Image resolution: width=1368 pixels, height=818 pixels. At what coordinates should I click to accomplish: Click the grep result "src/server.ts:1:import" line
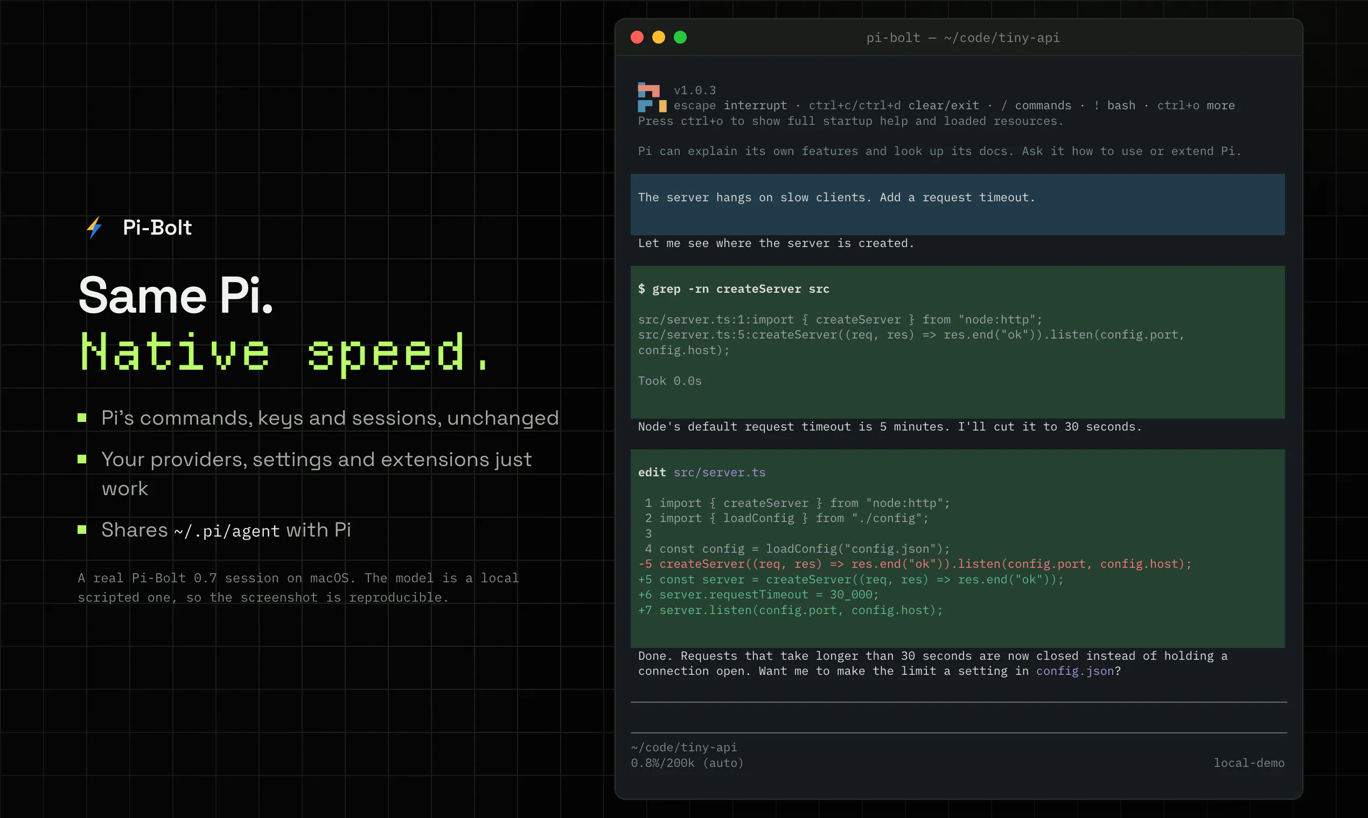(x=840, y=320)
